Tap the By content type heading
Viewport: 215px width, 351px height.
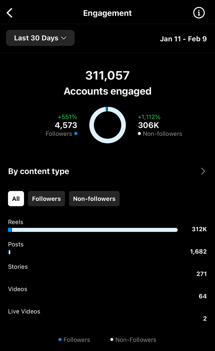tap(39, 171)
